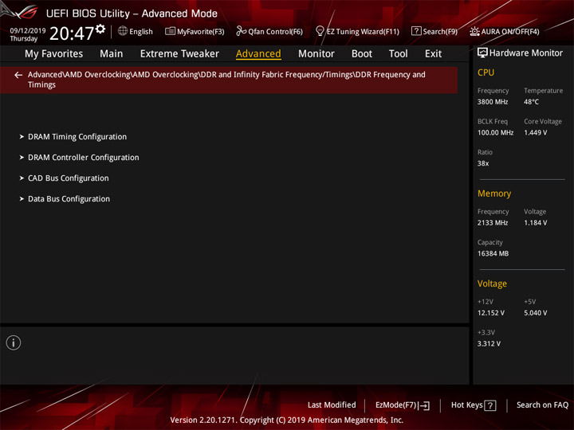Click the AURA lighting icon
The image size is (574, 430).
(x=474, y=31)
